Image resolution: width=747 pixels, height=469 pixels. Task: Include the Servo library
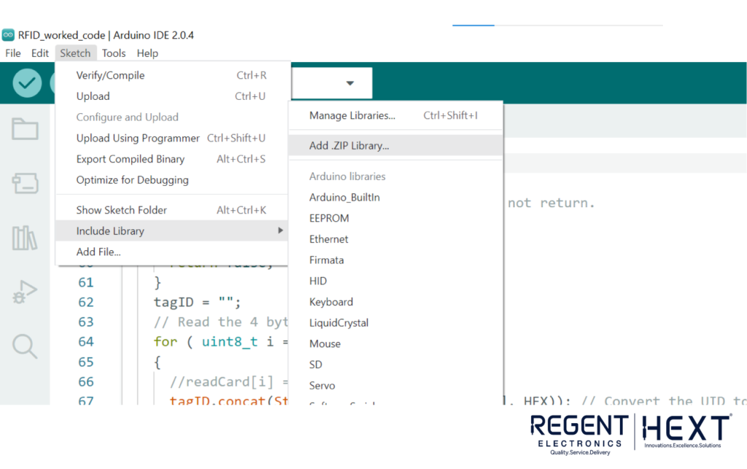[395, 386]
